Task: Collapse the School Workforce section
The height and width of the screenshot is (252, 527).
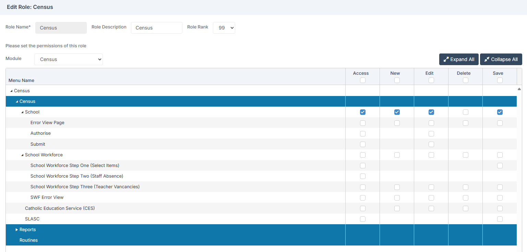Action: (x=22, y=155)
